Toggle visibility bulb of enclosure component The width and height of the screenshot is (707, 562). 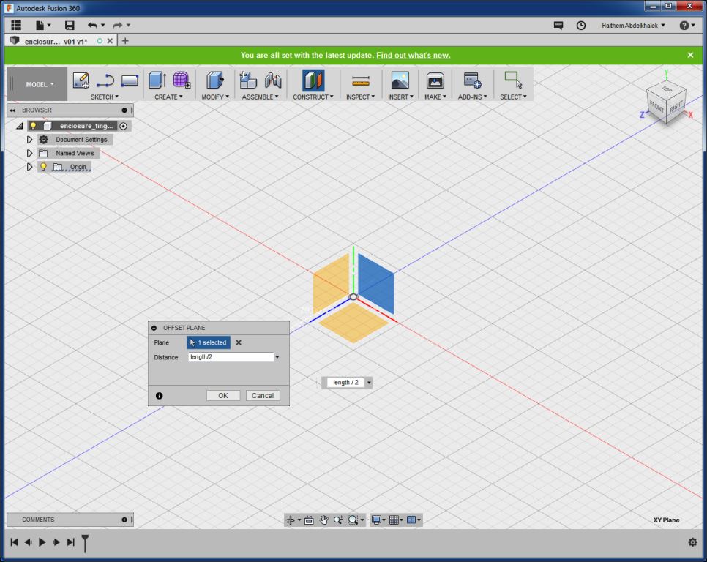point(33,126)
